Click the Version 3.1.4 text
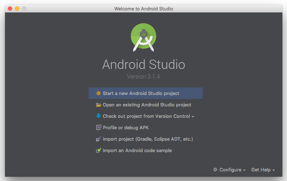This screenshot has height=181, width=287. point(143,76)
